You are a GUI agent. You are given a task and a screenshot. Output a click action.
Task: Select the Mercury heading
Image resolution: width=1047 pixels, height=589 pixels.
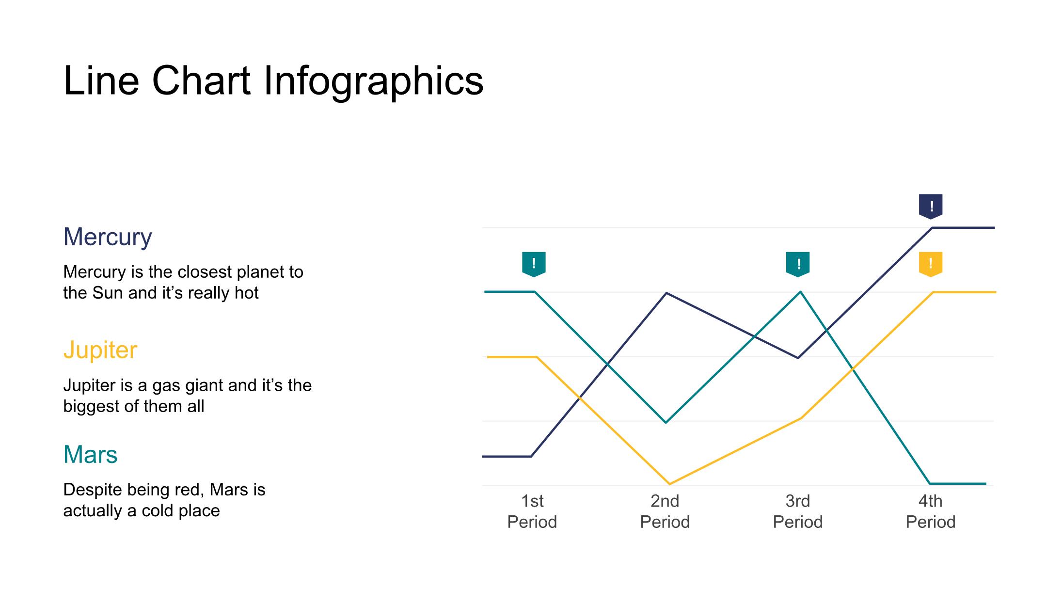coord(108,237)
